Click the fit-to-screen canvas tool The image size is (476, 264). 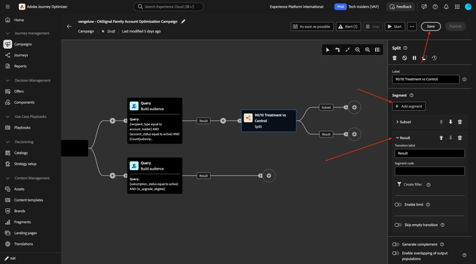(348, 50)
